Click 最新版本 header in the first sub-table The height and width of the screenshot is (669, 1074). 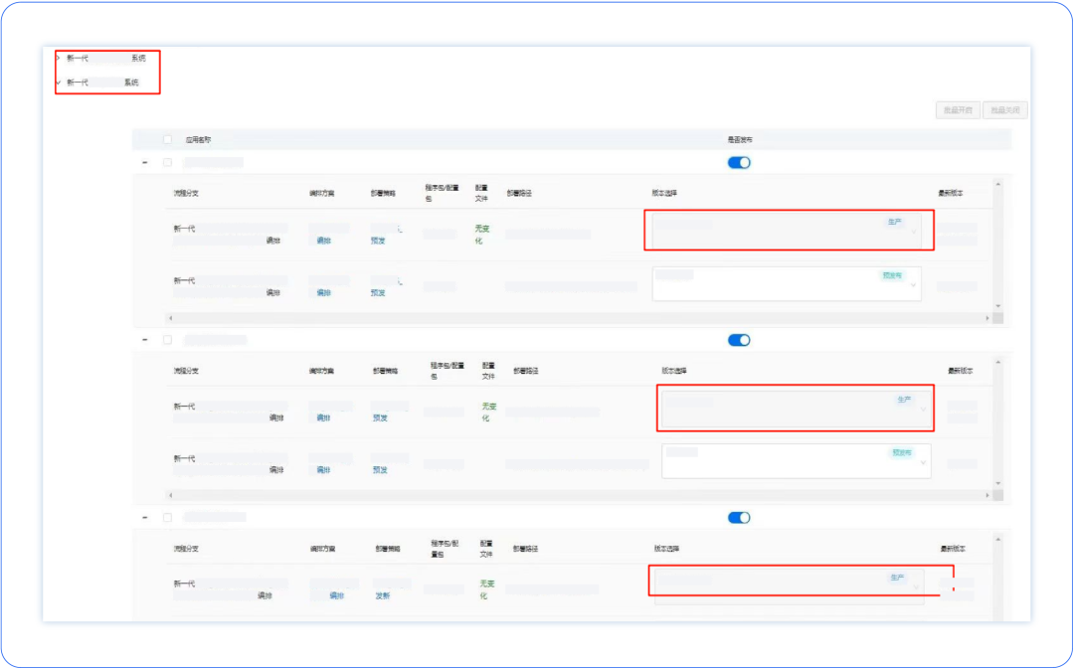(951, 194)
